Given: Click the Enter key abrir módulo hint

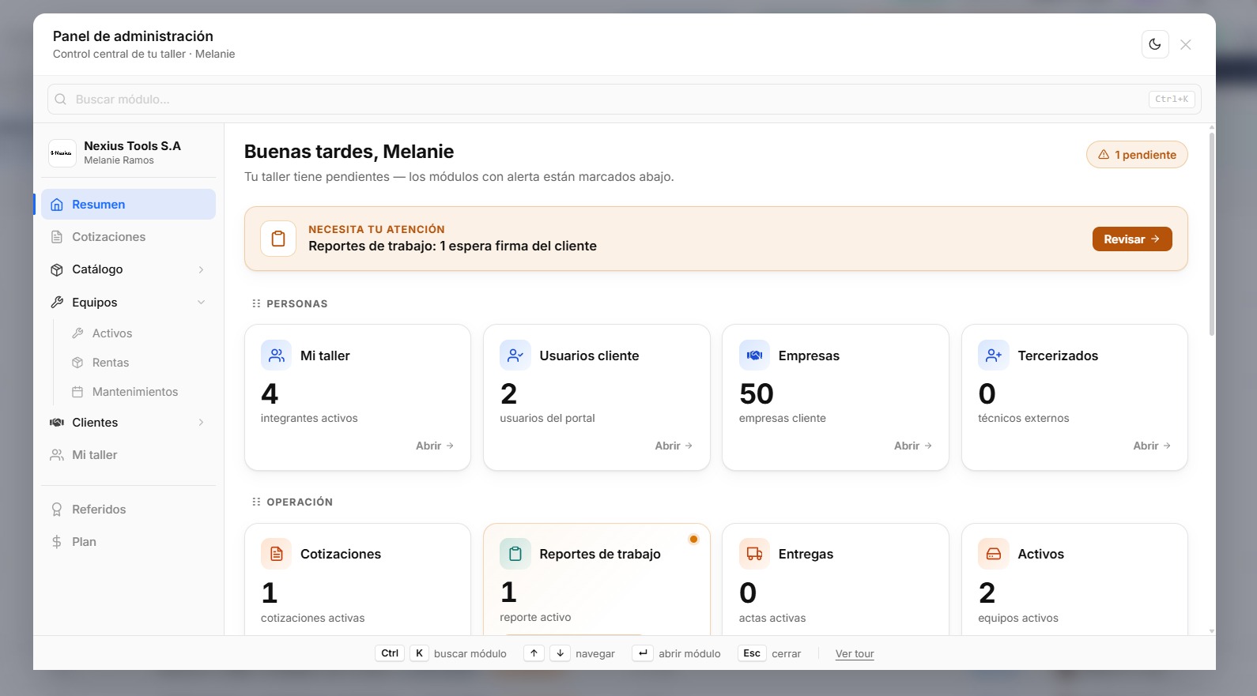Looking at the screenshot, I should coord(643,653).
